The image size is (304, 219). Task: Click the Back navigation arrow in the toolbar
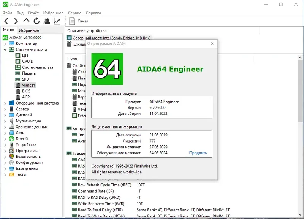[x=5, y=21]
